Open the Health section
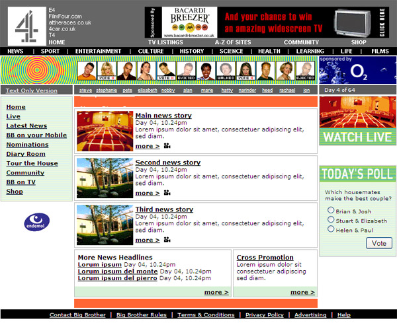This screenshot has height=325, width=397. 269,51
